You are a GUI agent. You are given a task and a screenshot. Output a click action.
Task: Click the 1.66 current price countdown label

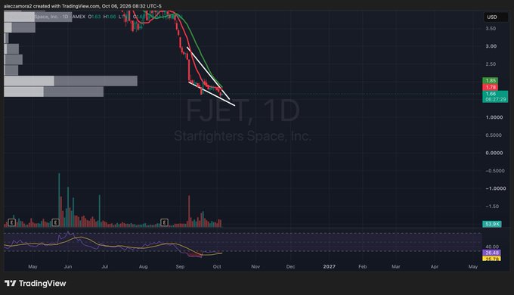[495, 97]
